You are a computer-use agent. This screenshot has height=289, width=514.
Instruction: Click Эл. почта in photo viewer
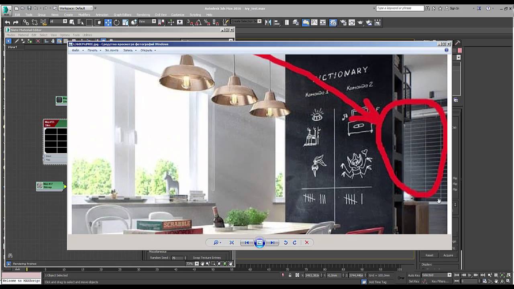pos(112,50)
